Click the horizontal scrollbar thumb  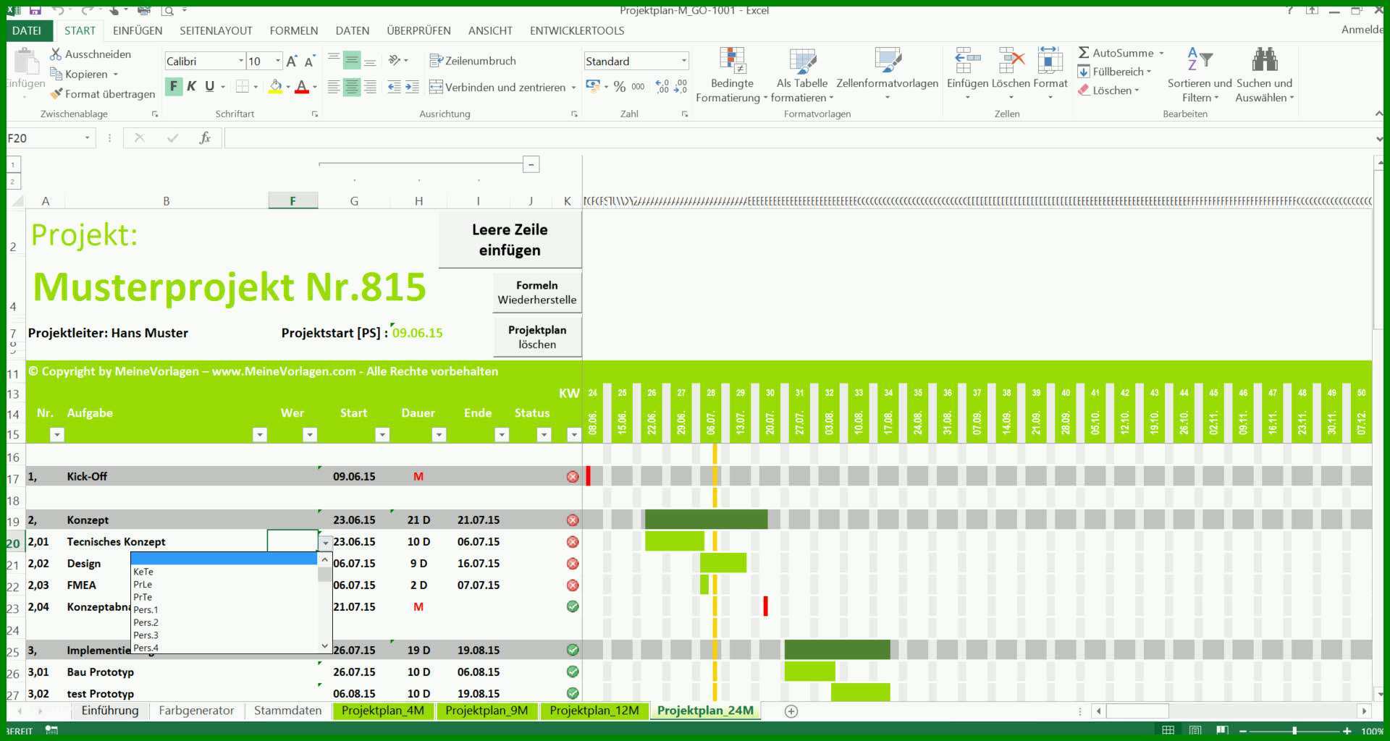point(1137,711)
